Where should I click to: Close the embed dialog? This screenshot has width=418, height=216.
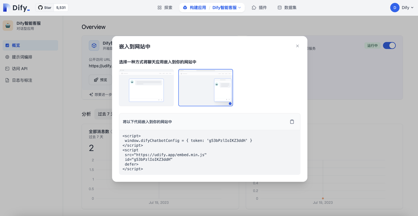[x=297, y=46]
